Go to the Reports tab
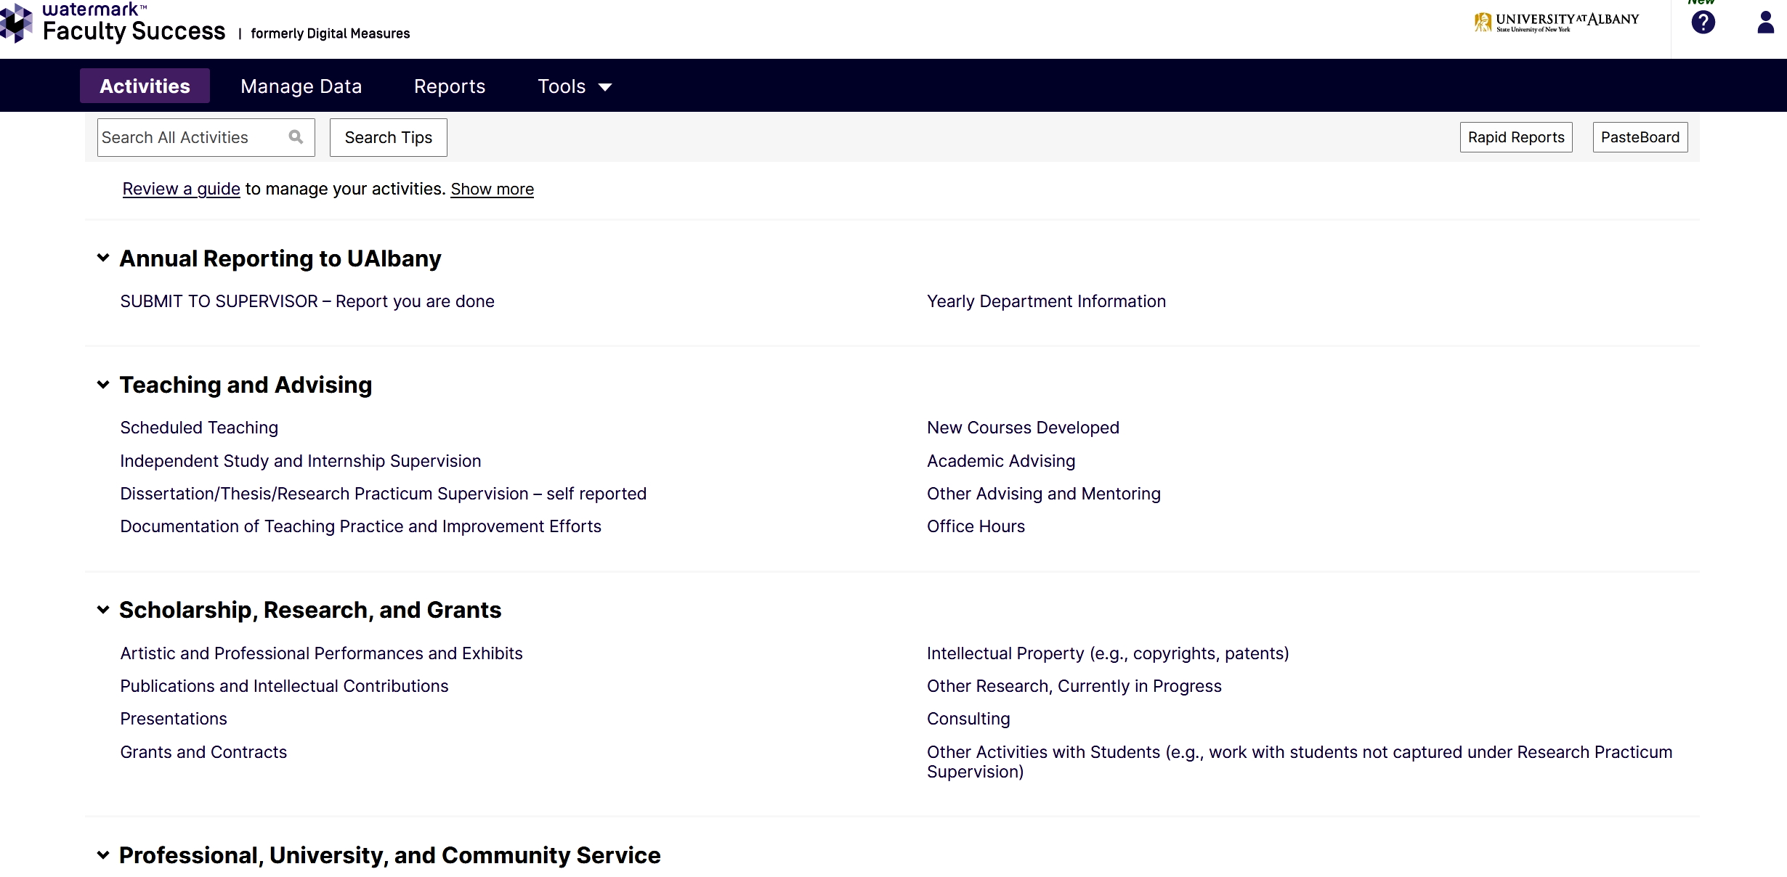This screenshot has width=1787, height=877. click(449, 86)
